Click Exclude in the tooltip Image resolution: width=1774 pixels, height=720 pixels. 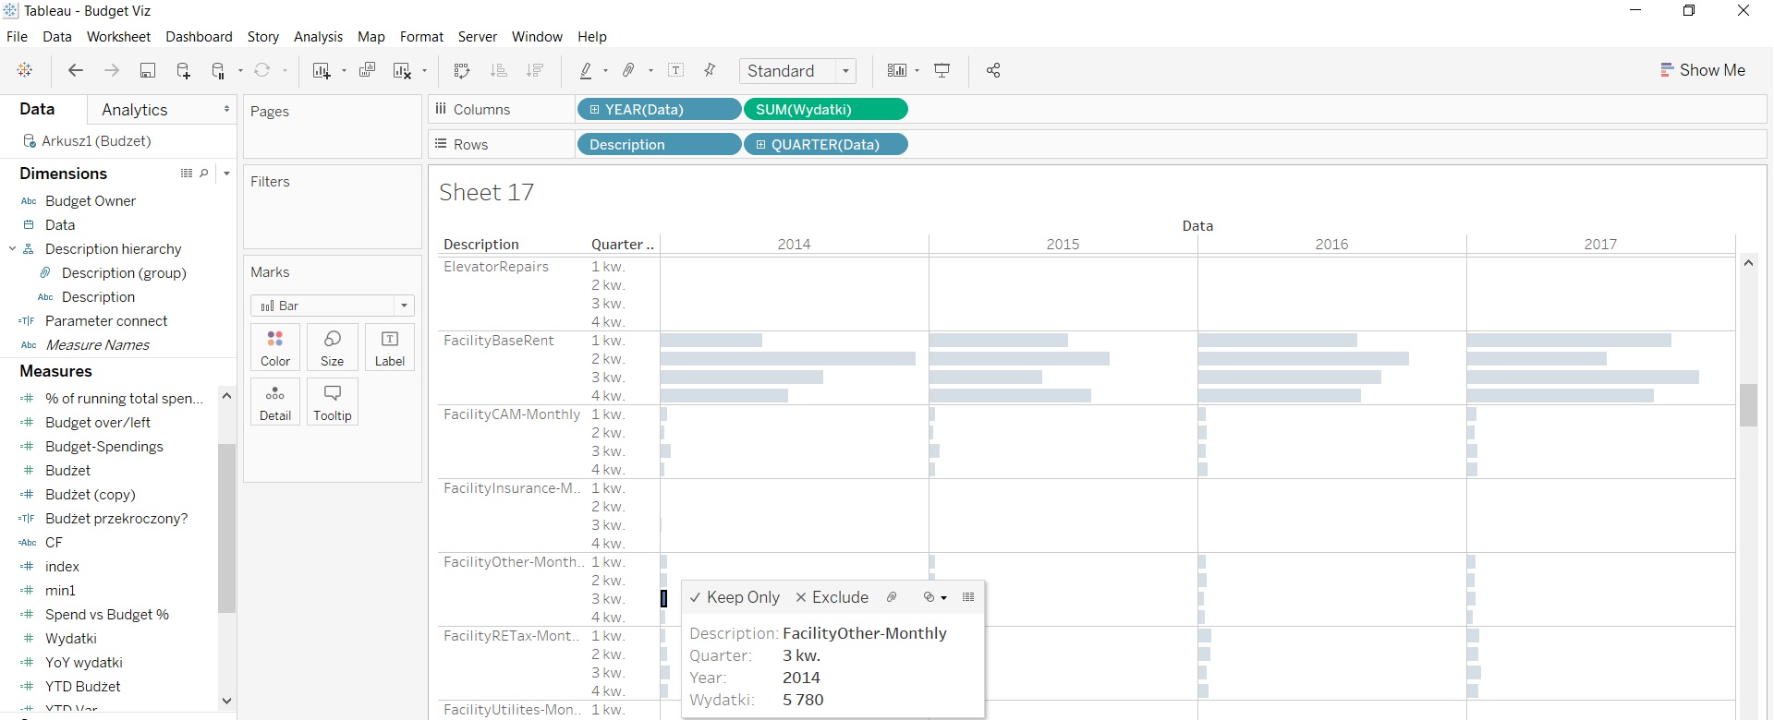pyautogui.click(x=832, y=597)
